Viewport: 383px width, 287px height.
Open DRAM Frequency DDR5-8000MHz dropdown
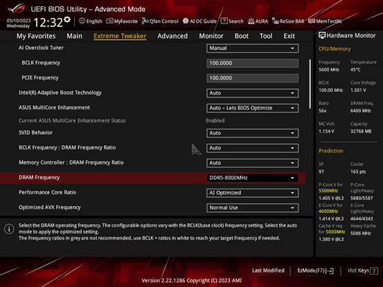(252, 178)
